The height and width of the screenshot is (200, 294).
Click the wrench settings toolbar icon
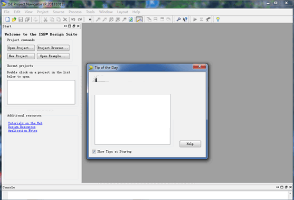tap(179, 19)
